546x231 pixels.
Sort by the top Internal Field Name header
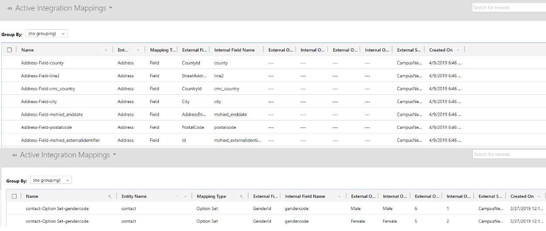tap(234, 50)
